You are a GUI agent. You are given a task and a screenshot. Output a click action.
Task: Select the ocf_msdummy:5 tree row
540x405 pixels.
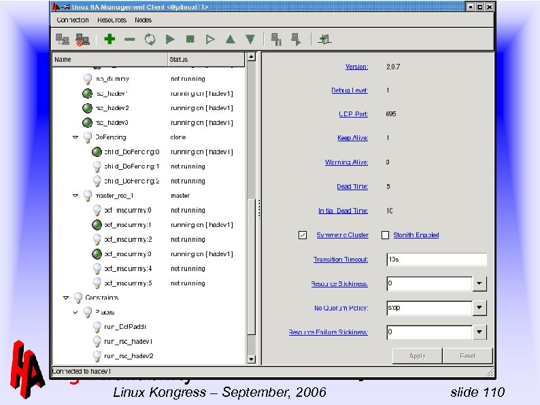click(149, 283)
